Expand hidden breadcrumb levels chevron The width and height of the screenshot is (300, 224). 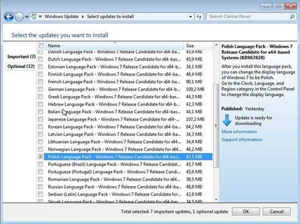click(40, 17)
